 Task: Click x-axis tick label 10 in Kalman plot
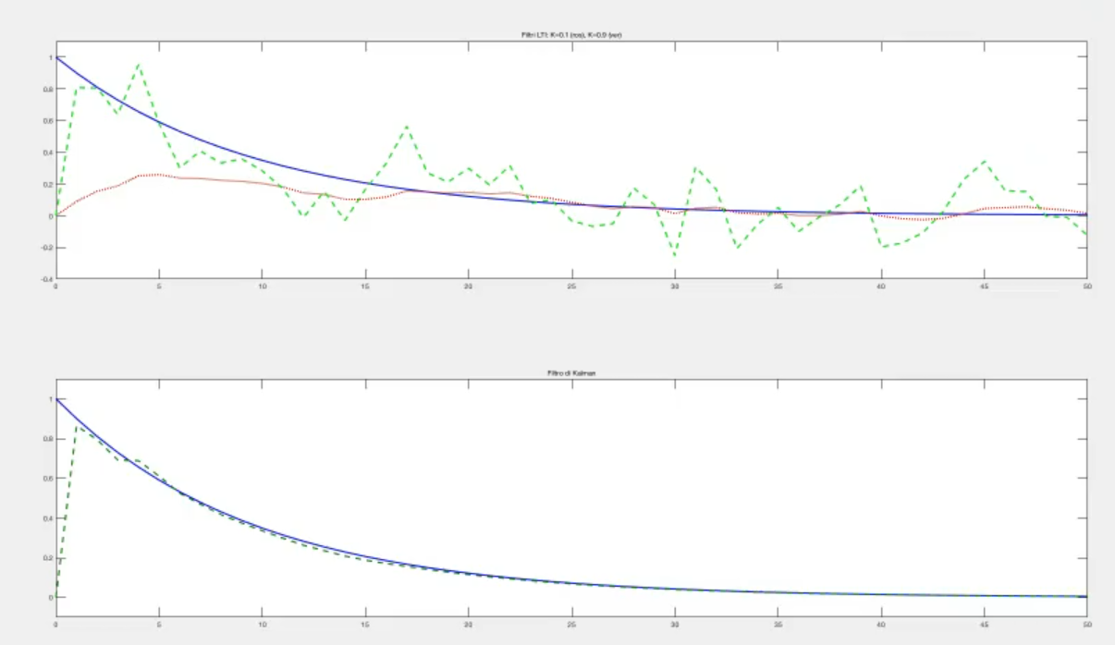click(263, 624)
